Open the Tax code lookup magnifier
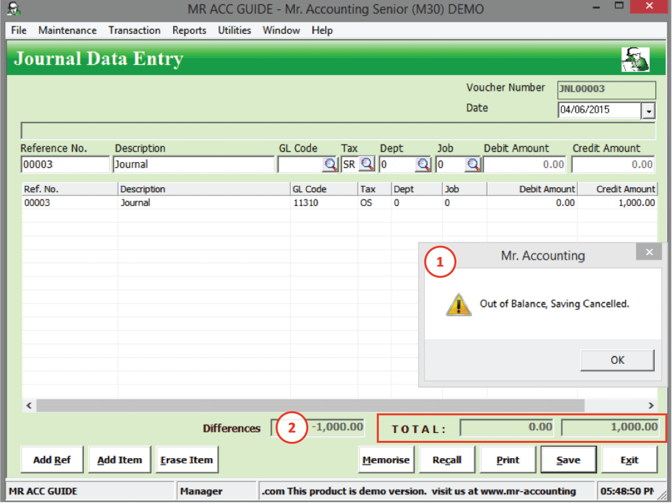 coord(367,164)
